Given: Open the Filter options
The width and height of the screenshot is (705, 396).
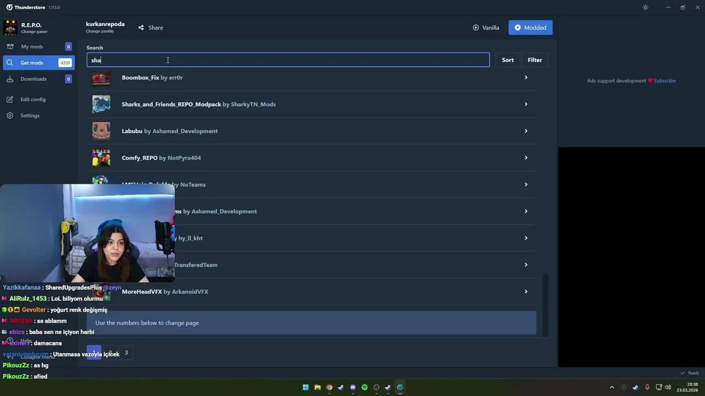Looking at the screenshot, I should 535,60.
